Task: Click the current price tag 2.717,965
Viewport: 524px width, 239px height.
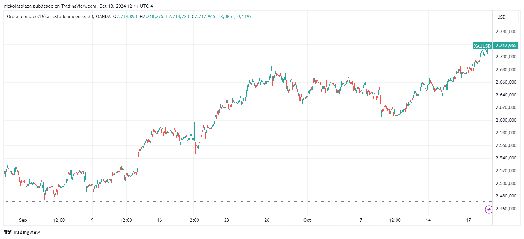Action: point(506,46)
